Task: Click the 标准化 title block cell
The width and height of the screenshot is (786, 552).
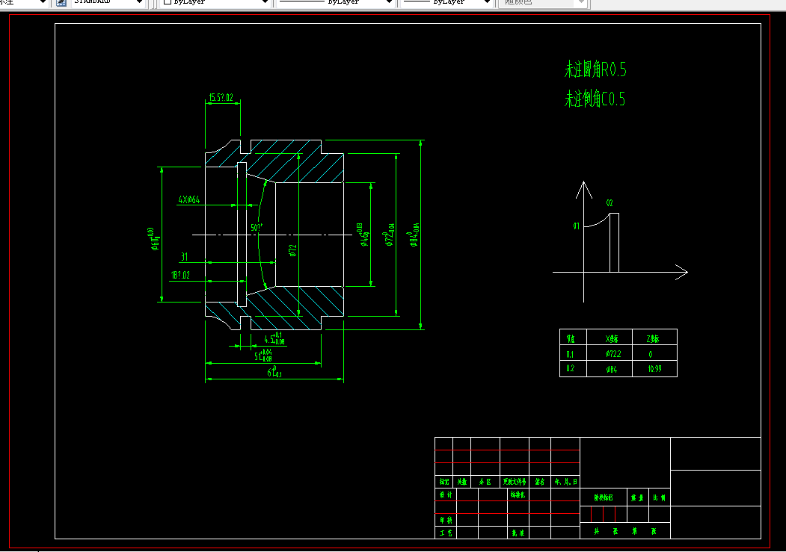Action: click(518, 494)
